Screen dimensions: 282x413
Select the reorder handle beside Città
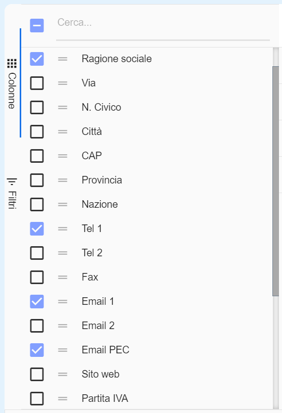pyautogui.click(x=63, y=131)
